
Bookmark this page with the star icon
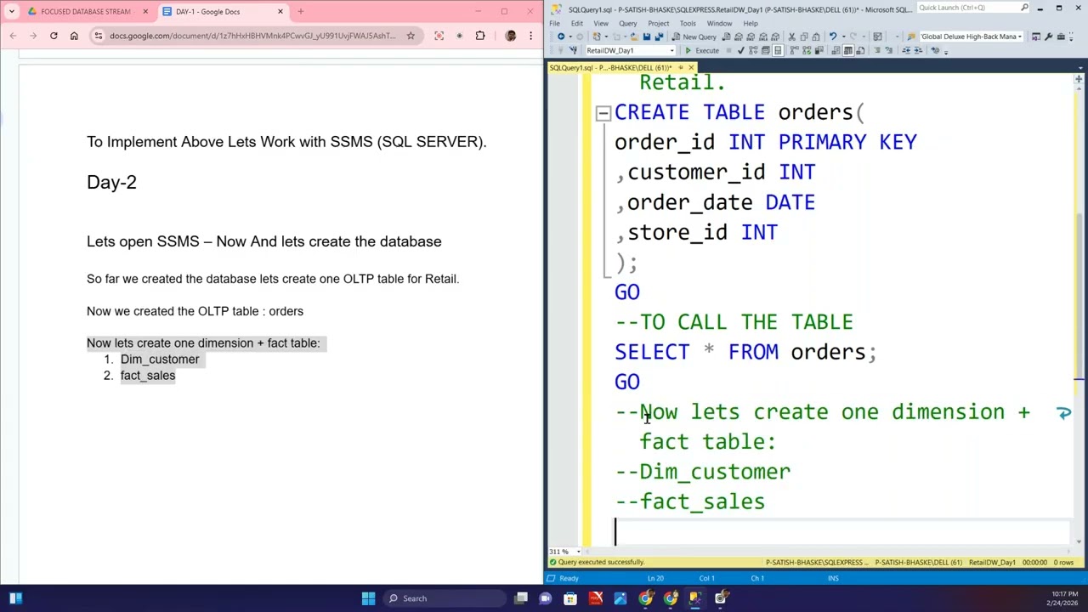click(411, 36)
